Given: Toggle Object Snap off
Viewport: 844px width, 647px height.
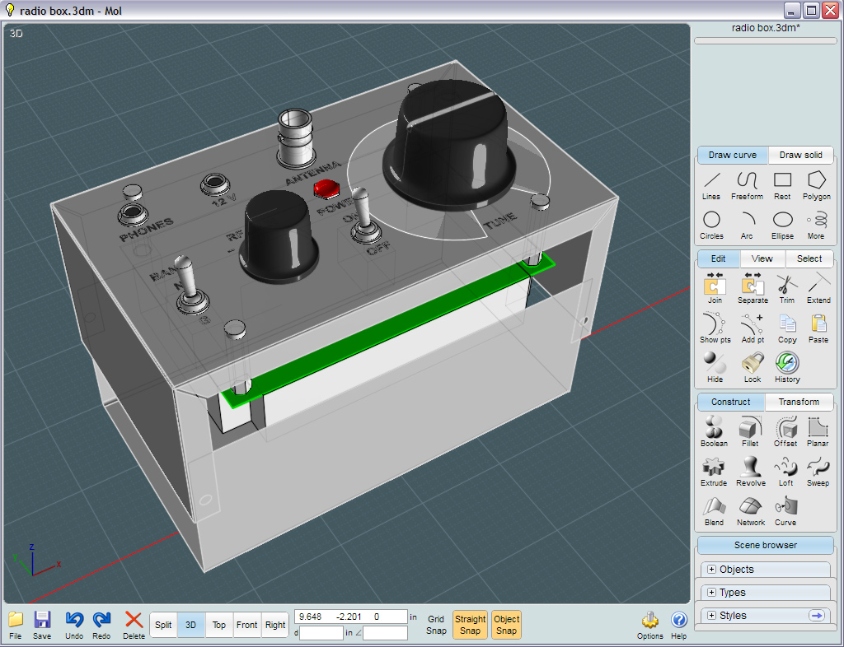Looking at the screenshot, I should [506, 625].
